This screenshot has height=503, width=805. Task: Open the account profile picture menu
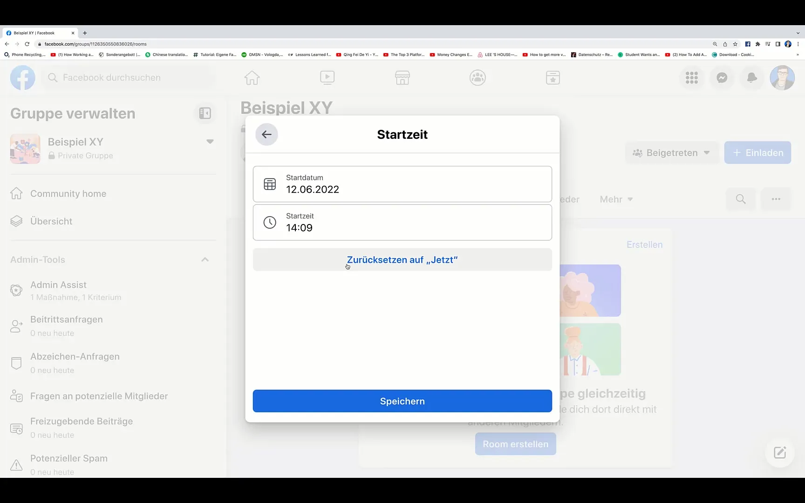(782, 78)
